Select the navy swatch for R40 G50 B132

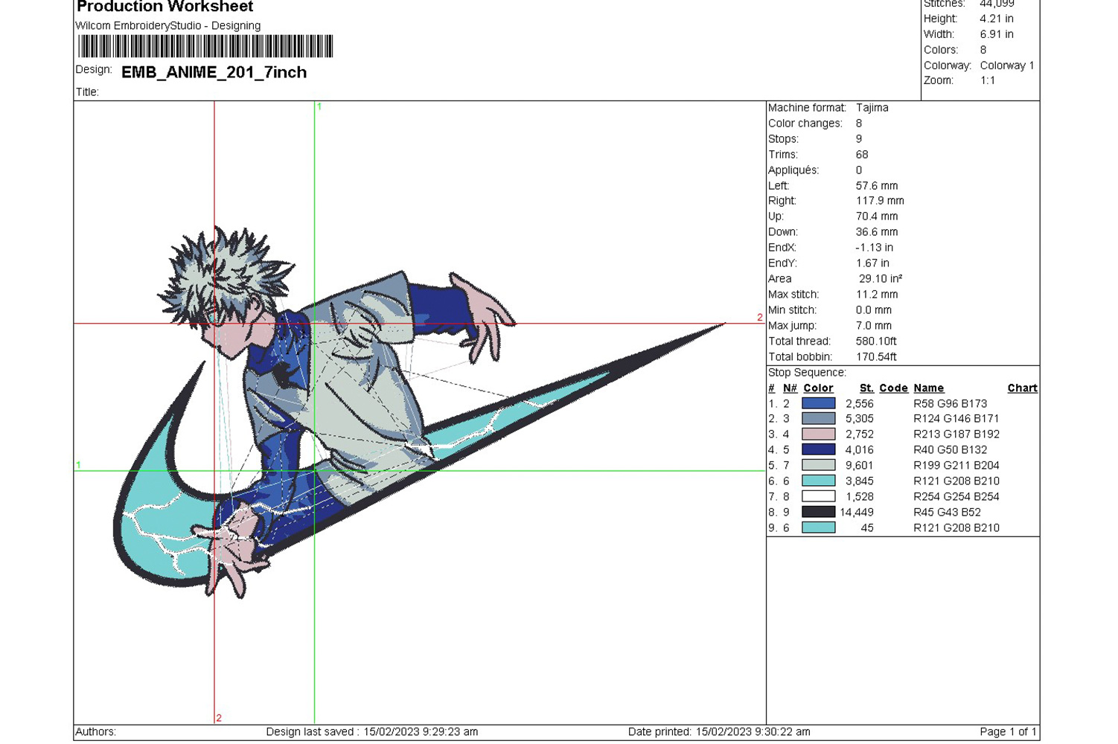click(818, 449)
